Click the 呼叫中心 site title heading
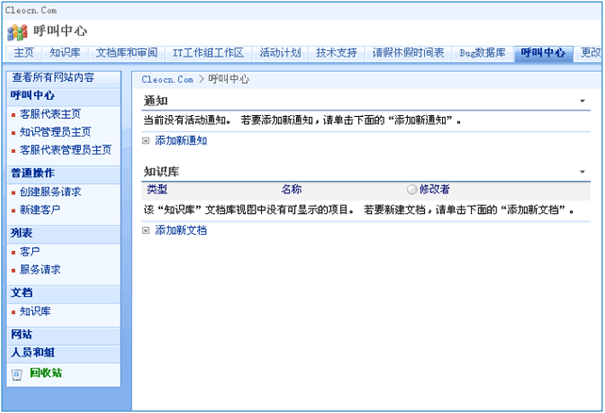The image size is (605, 413). pos(60,31)
